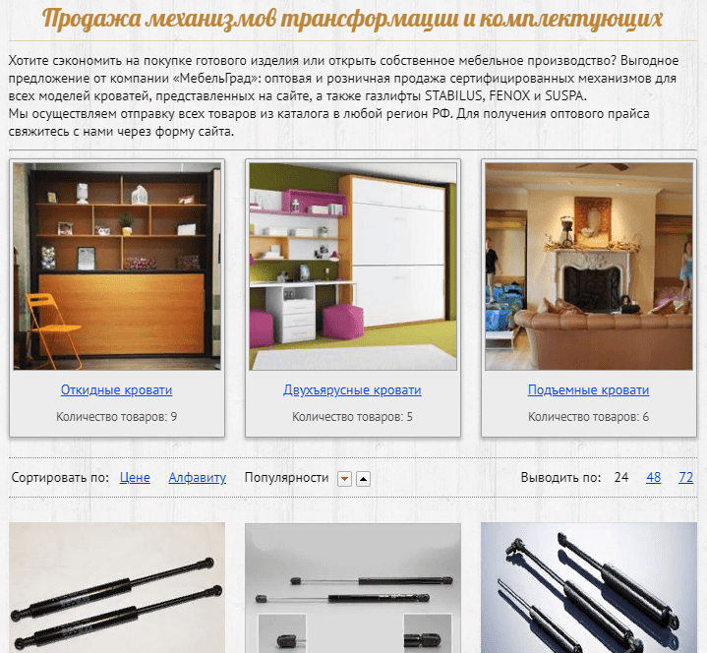Click the Количество товаров: 9 text
Viewport: 707px width, 653px height.
(116, 417)
